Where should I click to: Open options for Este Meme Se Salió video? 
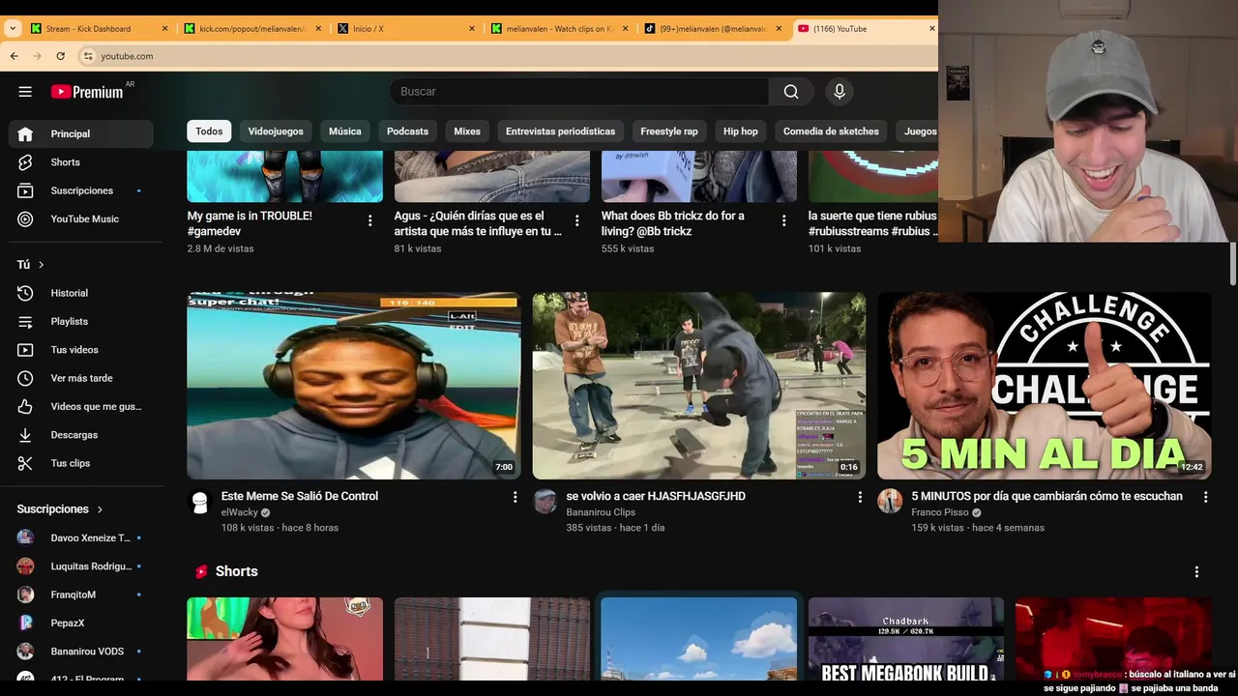(x=515, y=497)
